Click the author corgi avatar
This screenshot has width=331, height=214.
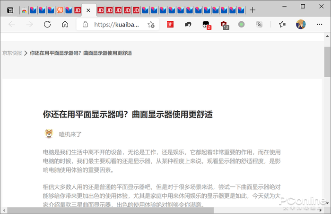click(x=49, y=134)
